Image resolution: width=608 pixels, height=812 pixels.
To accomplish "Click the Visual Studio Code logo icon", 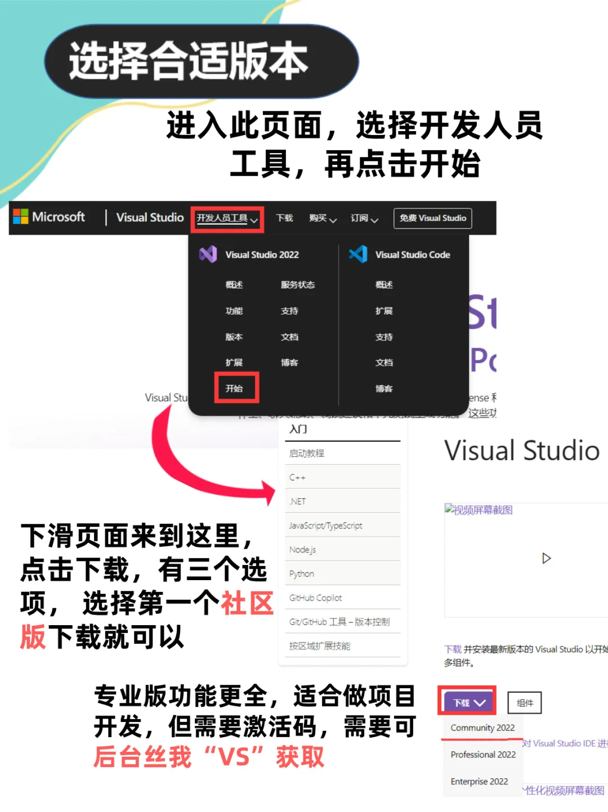I will 358,254.
